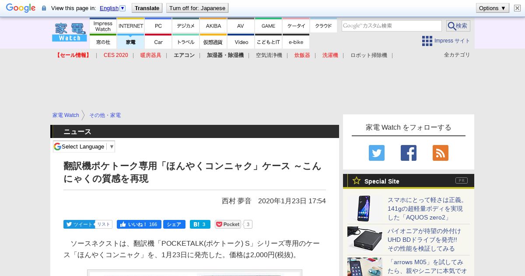525x276 pixels.
Task: Click the Translate button
Action: point(147,8)
